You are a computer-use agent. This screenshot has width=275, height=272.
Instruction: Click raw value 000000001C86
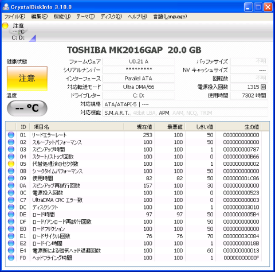[x=241, y=178]
